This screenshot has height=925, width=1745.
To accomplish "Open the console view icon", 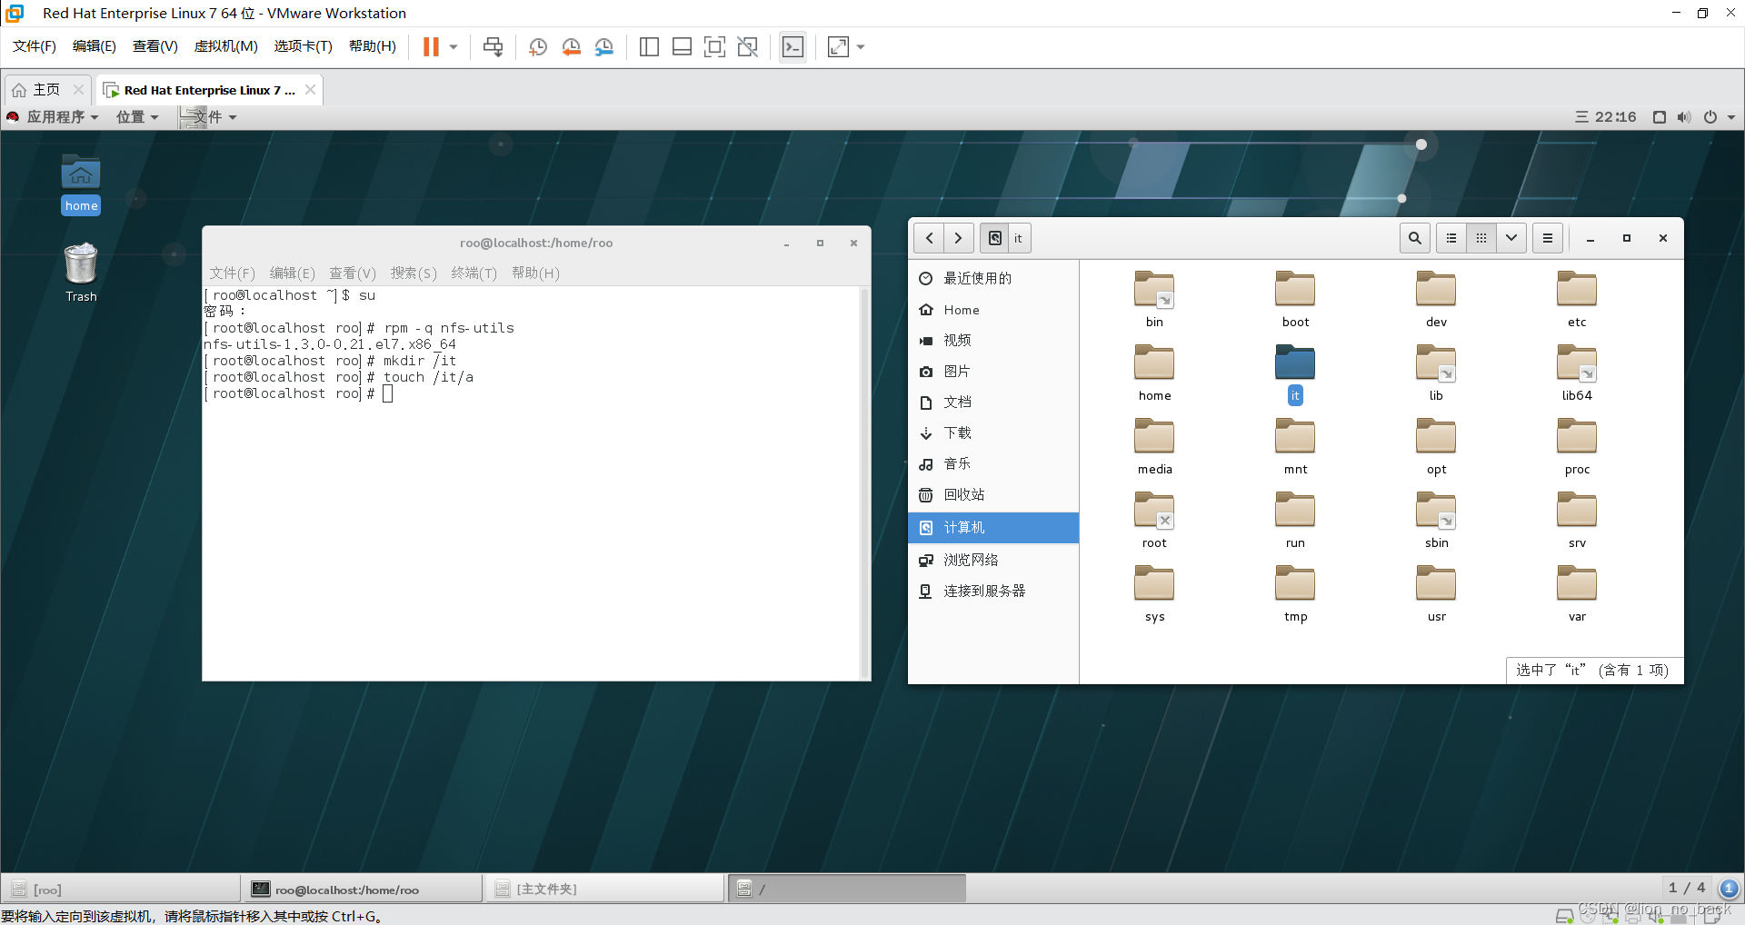I will [x=793, y=46].
